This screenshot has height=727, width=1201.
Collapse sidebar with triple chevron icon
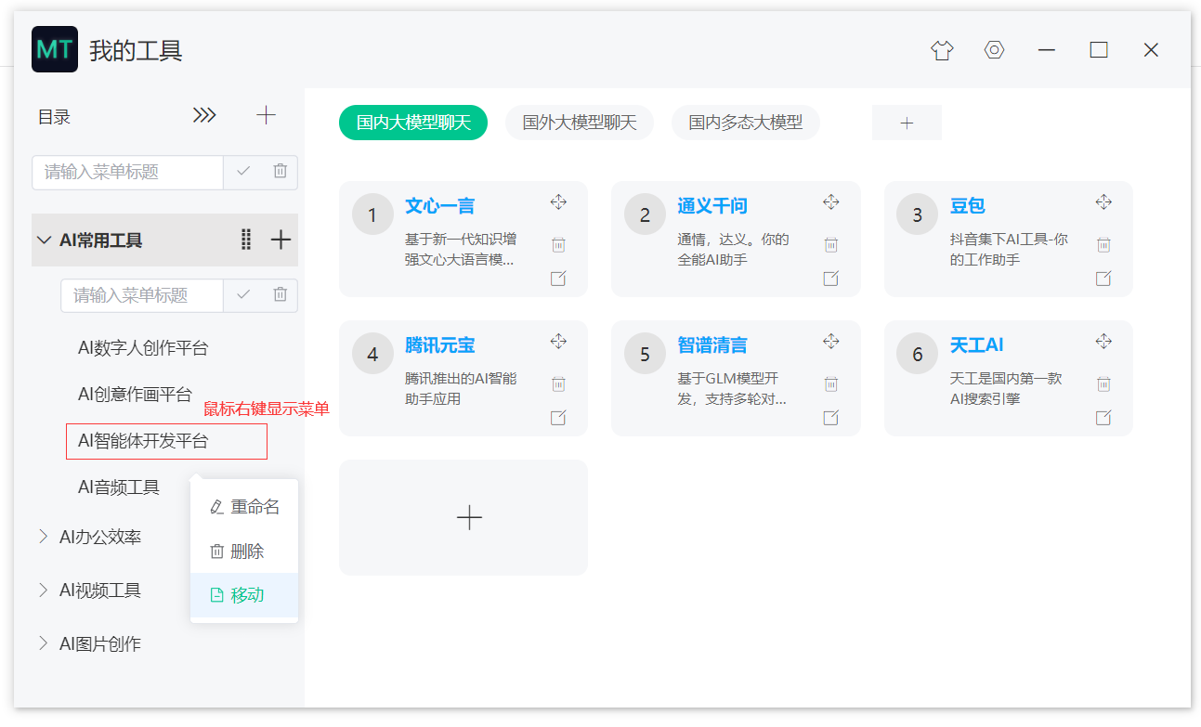tap(204, 115)
